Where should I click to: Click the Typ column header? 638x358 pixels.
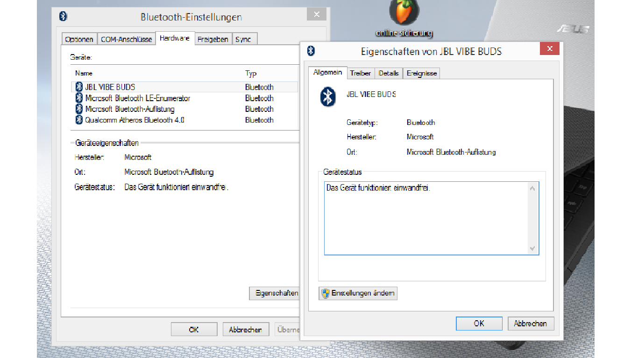point(251,73)
